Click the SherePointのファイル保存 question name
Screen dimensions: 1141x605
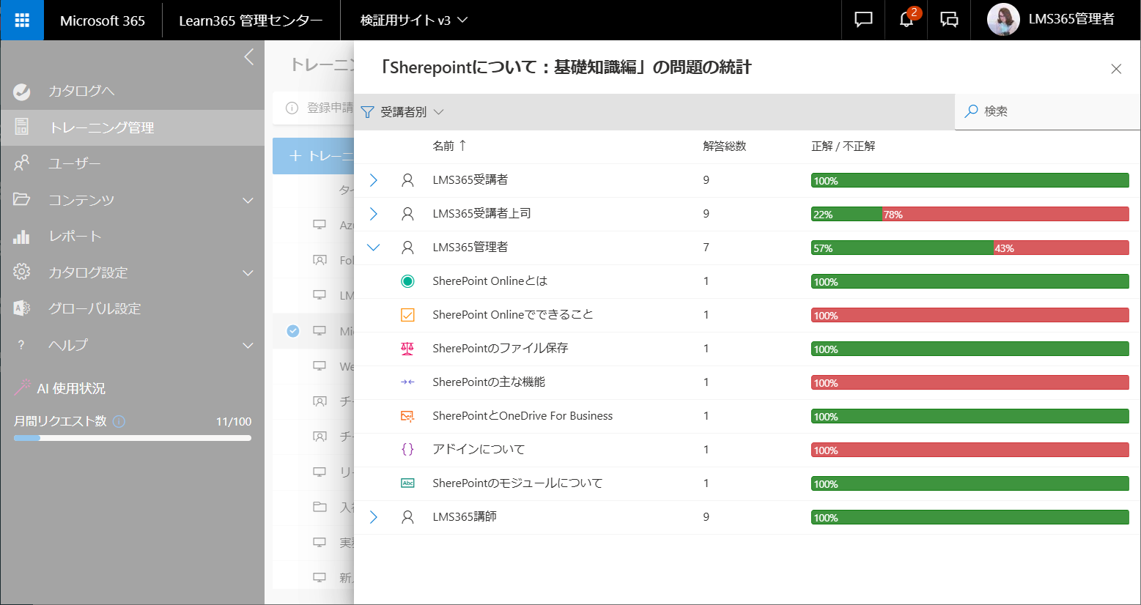coord(501,349)
